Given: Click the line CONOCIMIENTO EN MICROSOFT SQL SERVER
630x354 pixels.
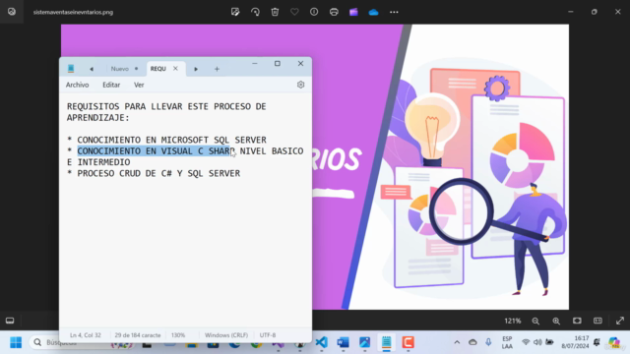Looking at the screenshot, I should point(171,140).
